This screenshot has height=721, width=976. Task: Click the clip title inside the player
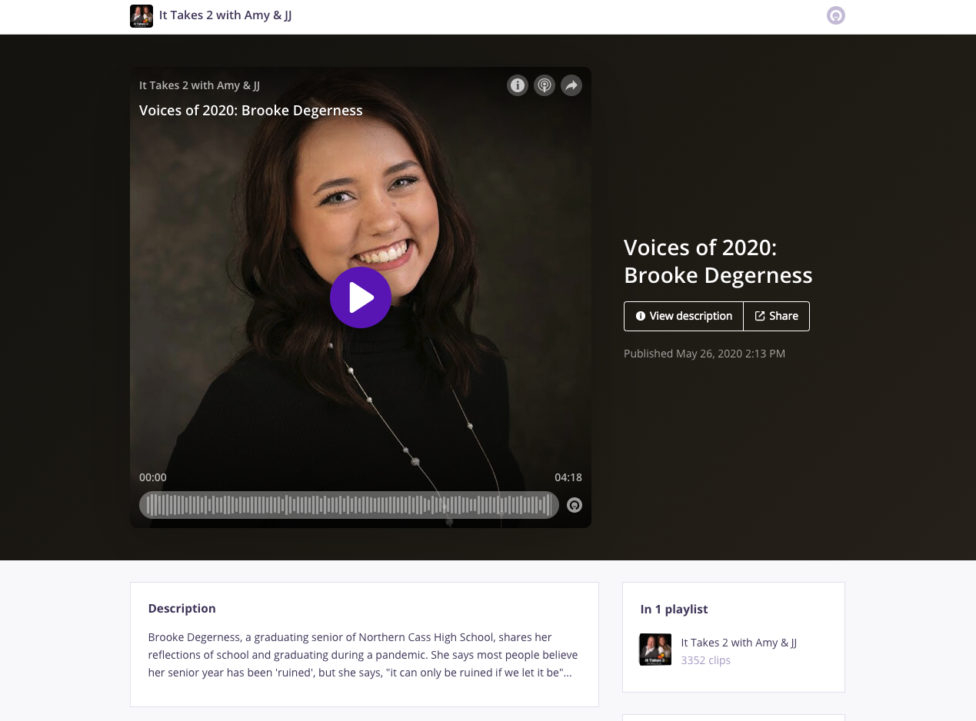point(251,111)
